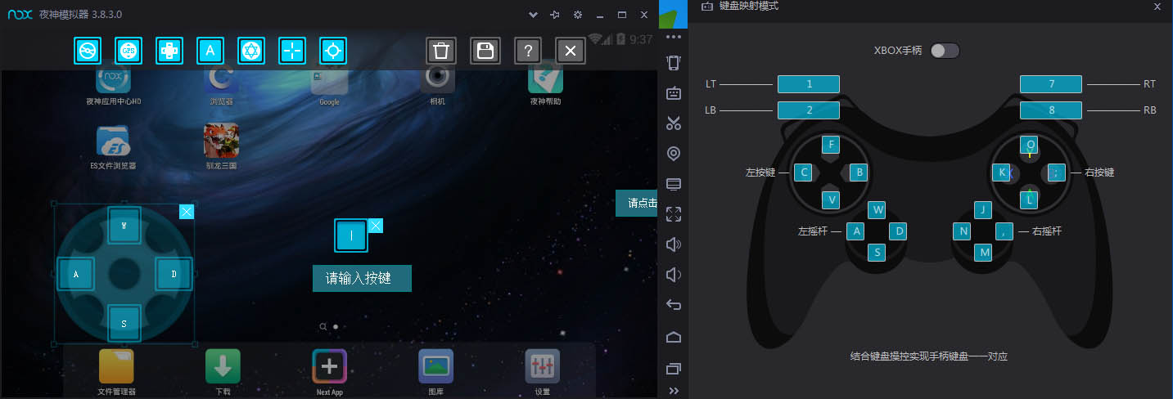This screenshot has width=1173, height=399.
Task: Click the three-dots icon atop sidebar
Action: [674, 37]
